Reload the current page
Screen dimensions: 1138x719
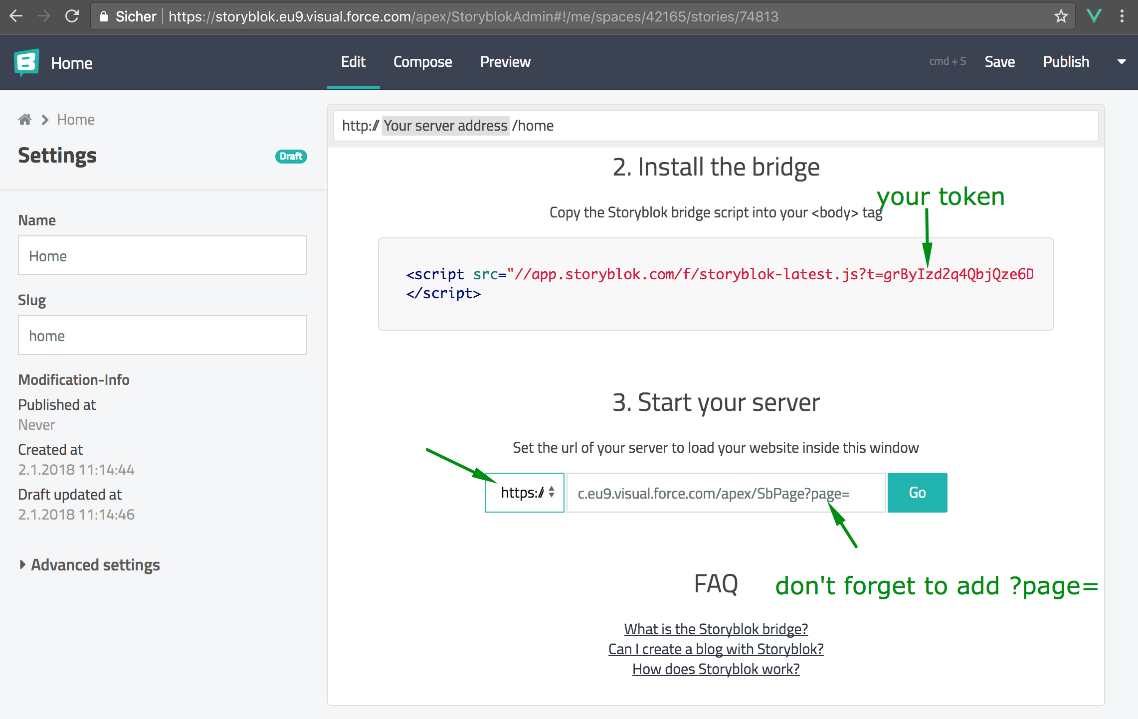72,16
